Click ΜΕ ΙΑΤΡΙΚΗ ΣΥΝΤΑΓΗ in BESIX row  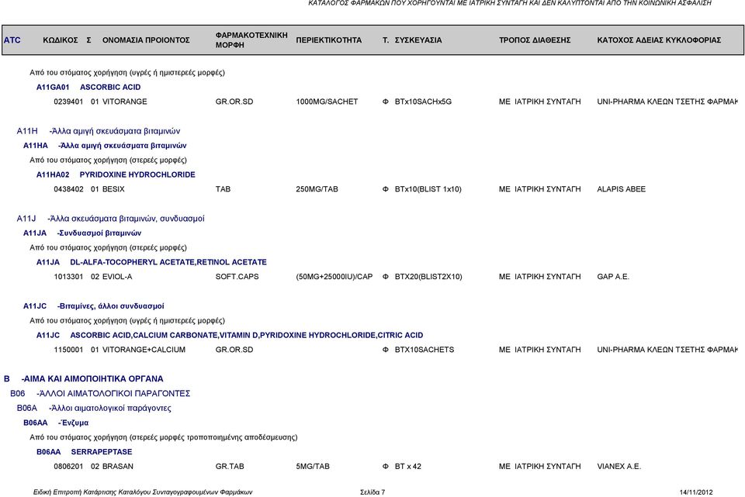coord(540,189)
